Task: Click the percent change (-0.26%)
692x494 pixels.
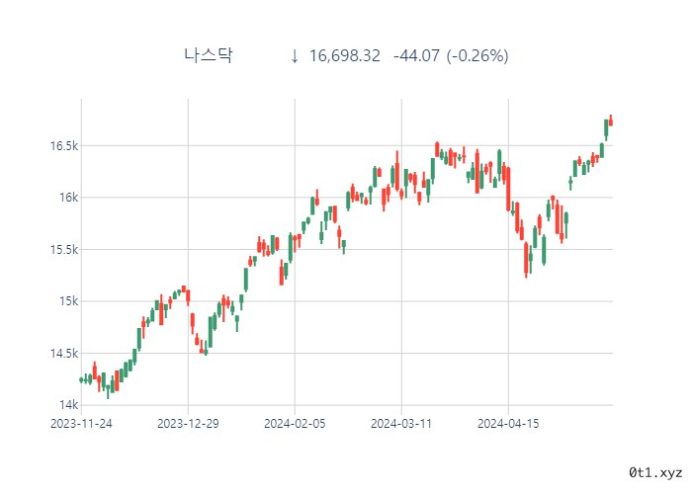Action: coord(477,56)
